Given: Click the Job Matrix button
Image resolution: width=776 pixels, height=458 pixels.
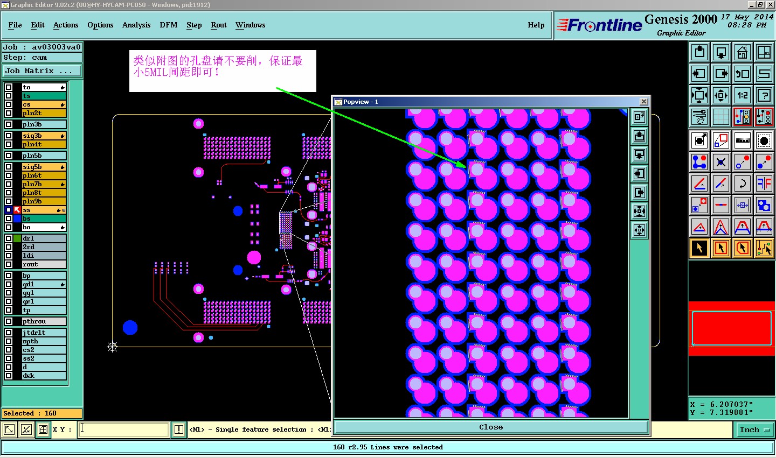Looking at the screenshot, I should pos(43,71).
